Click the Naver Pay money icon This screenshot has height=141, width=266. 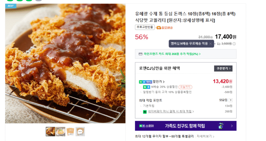tap(144, 112)
